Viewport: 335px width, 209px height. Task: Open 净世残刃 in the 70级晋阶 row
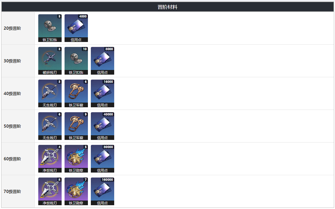click(x=50, y=191)
